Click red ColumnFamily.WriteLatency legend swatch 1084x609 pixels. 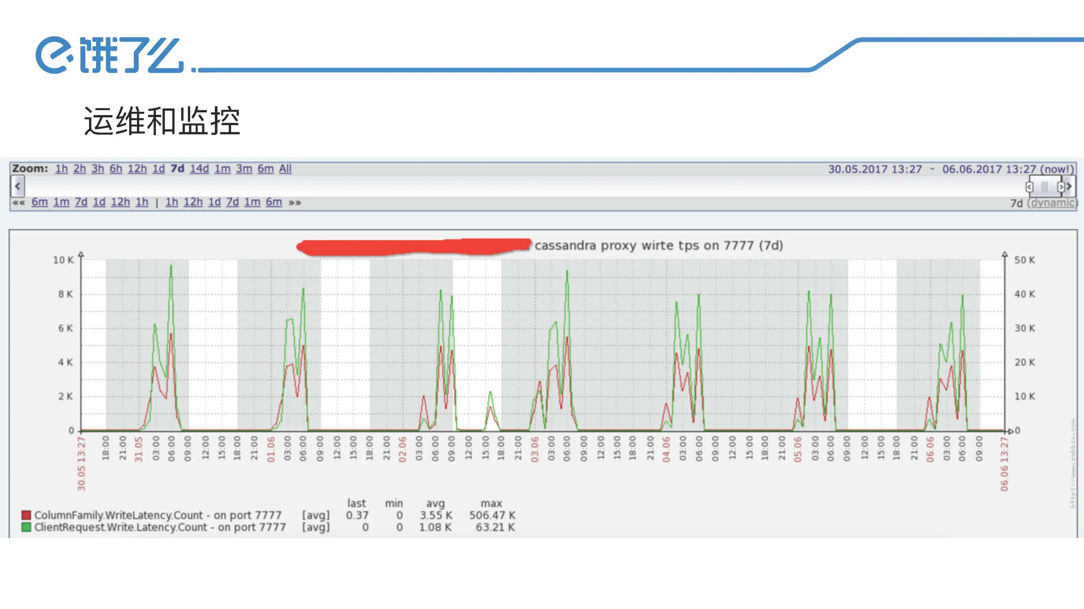click(26, 515)
